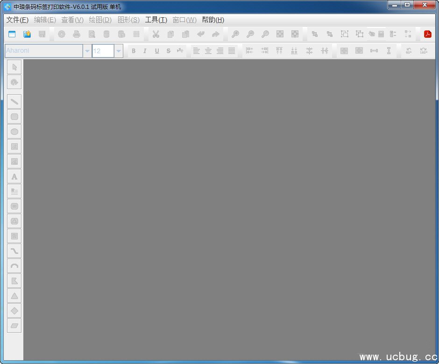Toggle bold text formatting
This screenshot has width=439, height=364.
point(134,51)
